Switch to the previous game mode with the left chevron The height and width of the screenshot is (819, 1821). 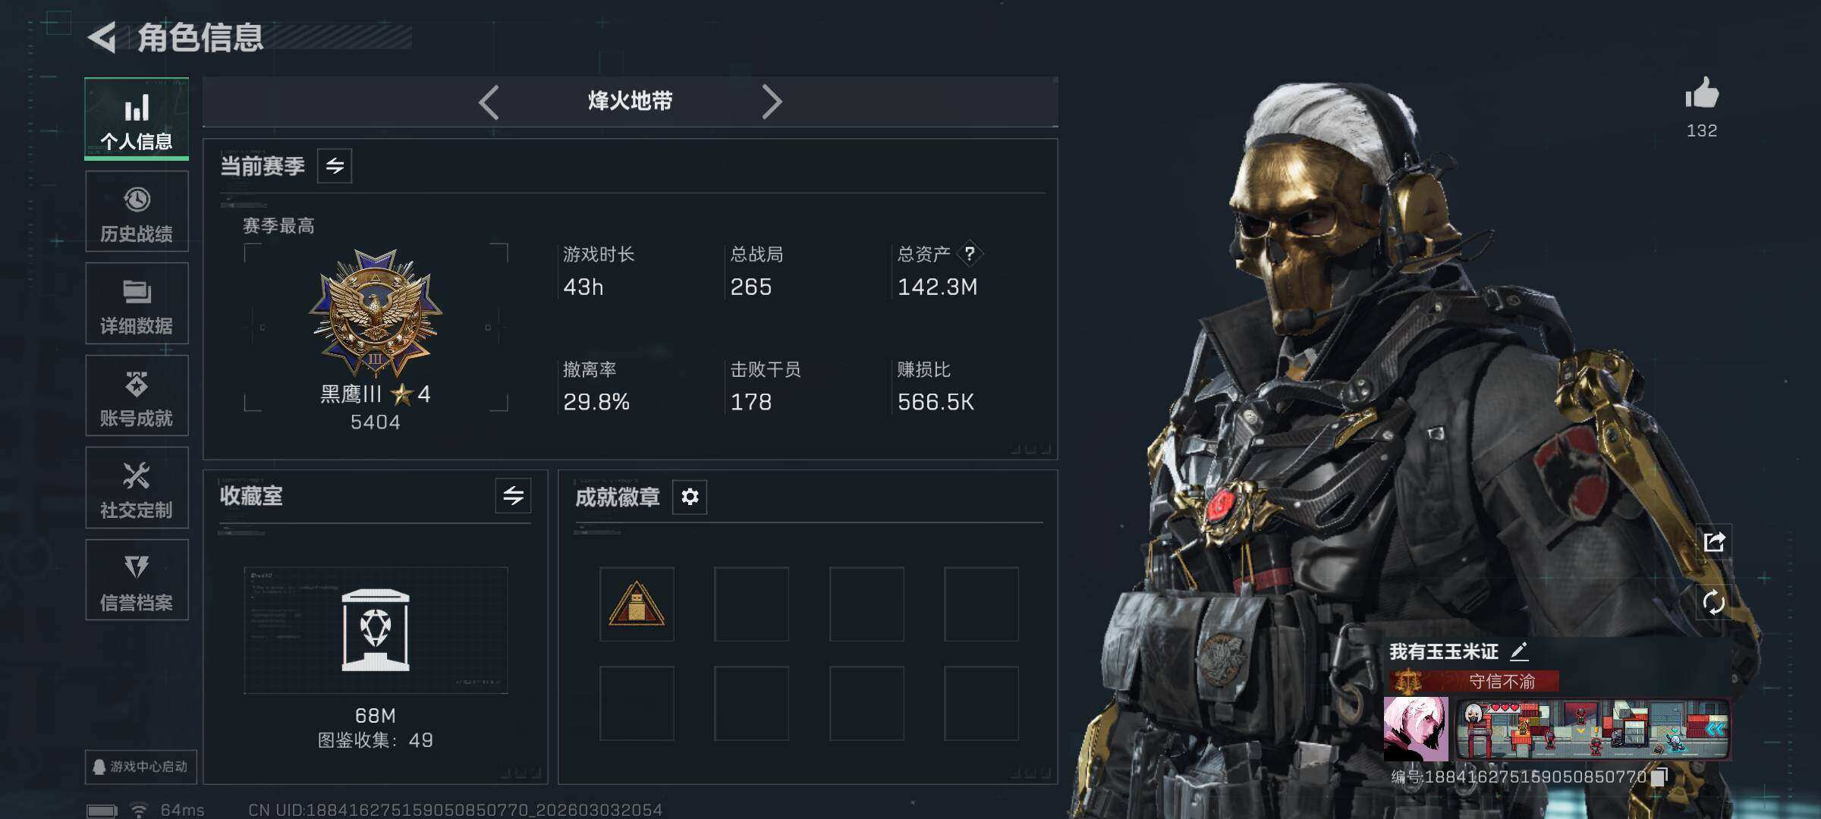click(489, 102)
